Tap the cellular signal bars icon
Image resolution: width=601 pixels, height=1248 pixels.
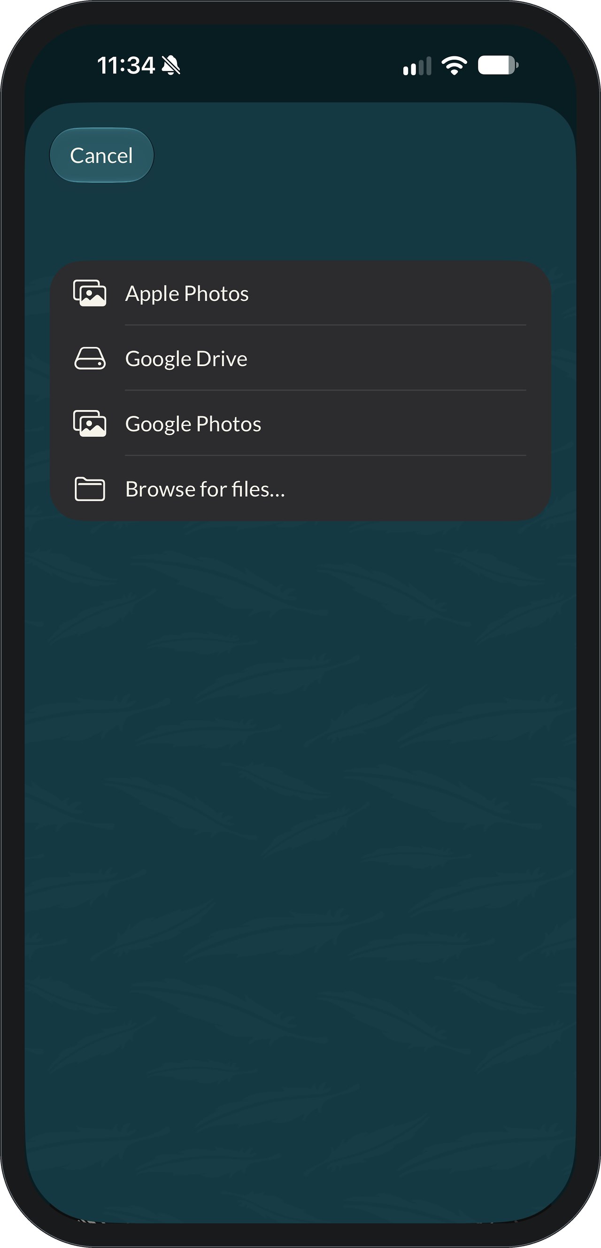(x=417, y=66)
